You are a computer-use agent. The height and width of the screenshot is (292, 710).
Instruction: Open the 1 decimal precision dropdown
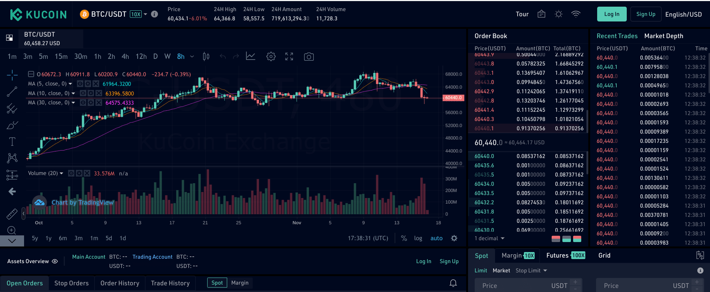489,238
